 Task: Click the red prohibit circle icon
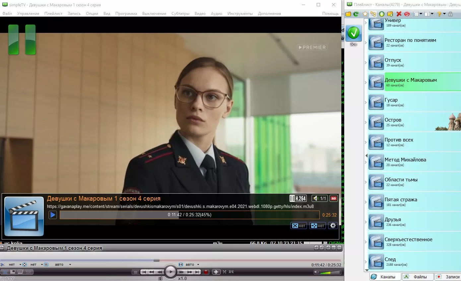pos(407,14)
